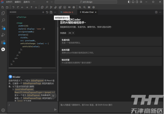Click the KCODER sidebar chat input

[33, 107]
